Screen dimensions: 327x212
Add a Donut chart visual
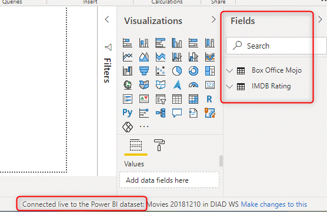193,71
